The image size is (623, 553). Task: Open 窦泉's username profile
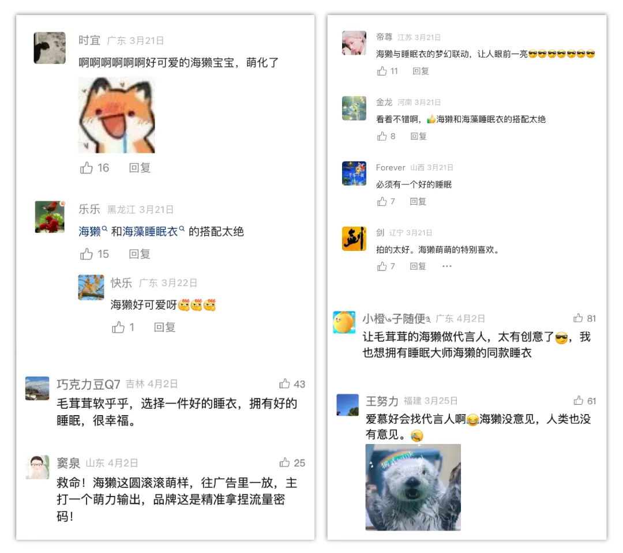tap(68, 463)
